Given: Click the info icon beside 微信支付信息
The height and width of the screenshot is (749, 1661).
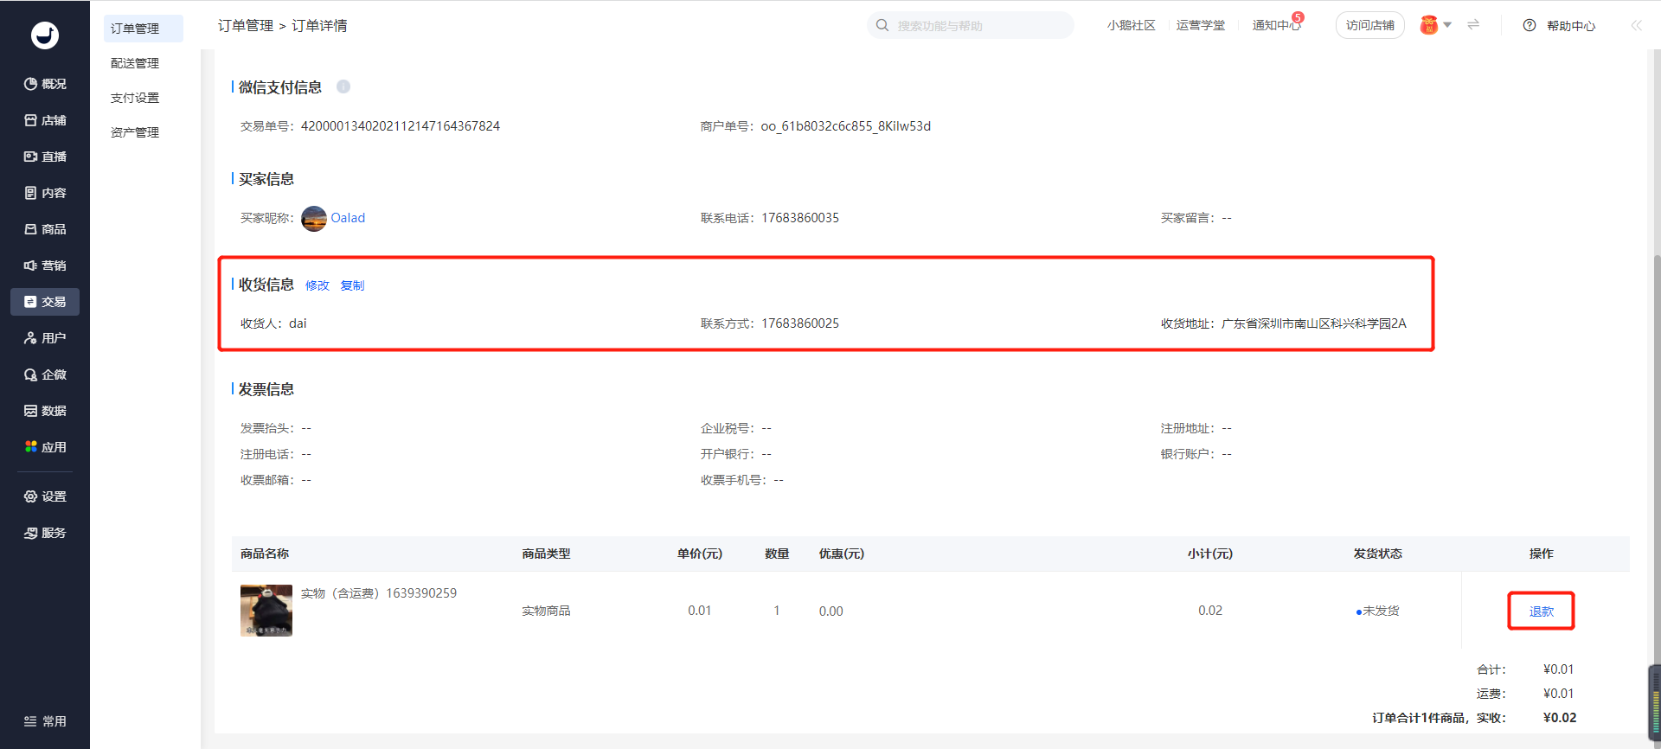Looking at the screenshot, I should [x=343, y=86].
